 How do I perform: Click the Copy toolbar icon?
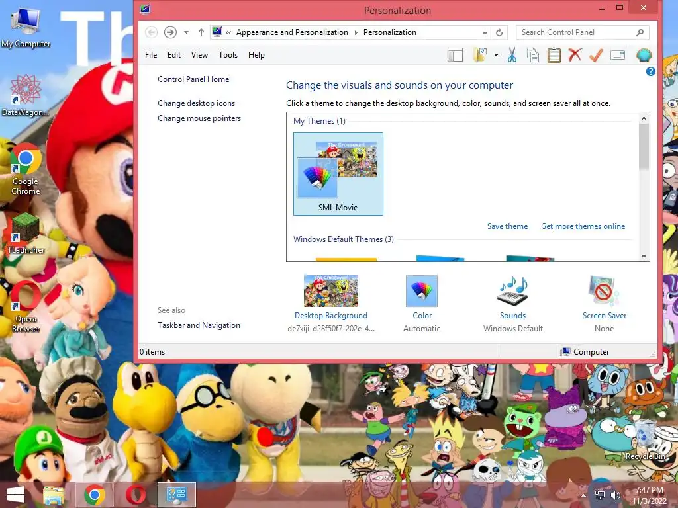click(533, 55)
